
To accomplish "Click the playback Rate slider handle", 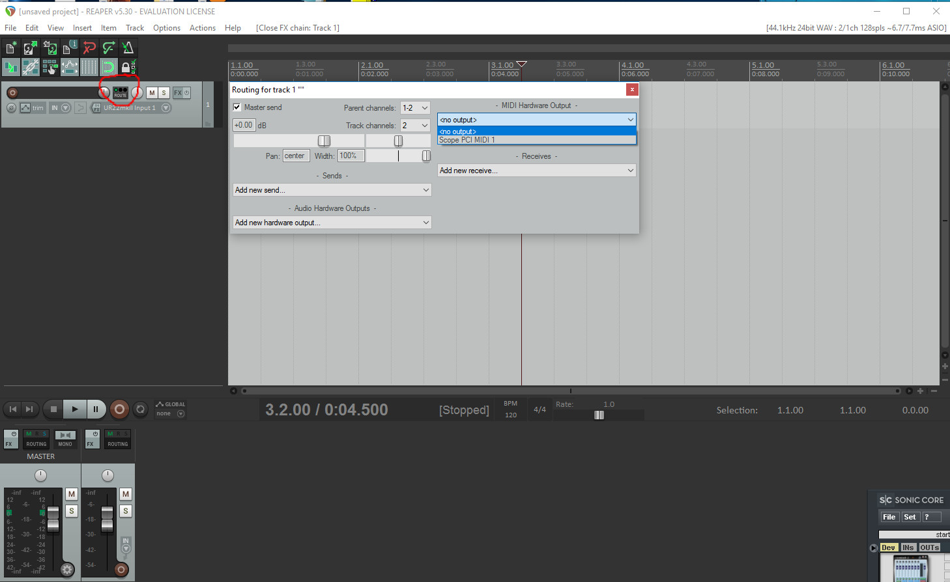I will pyautogui.click(x=599, y=415).
